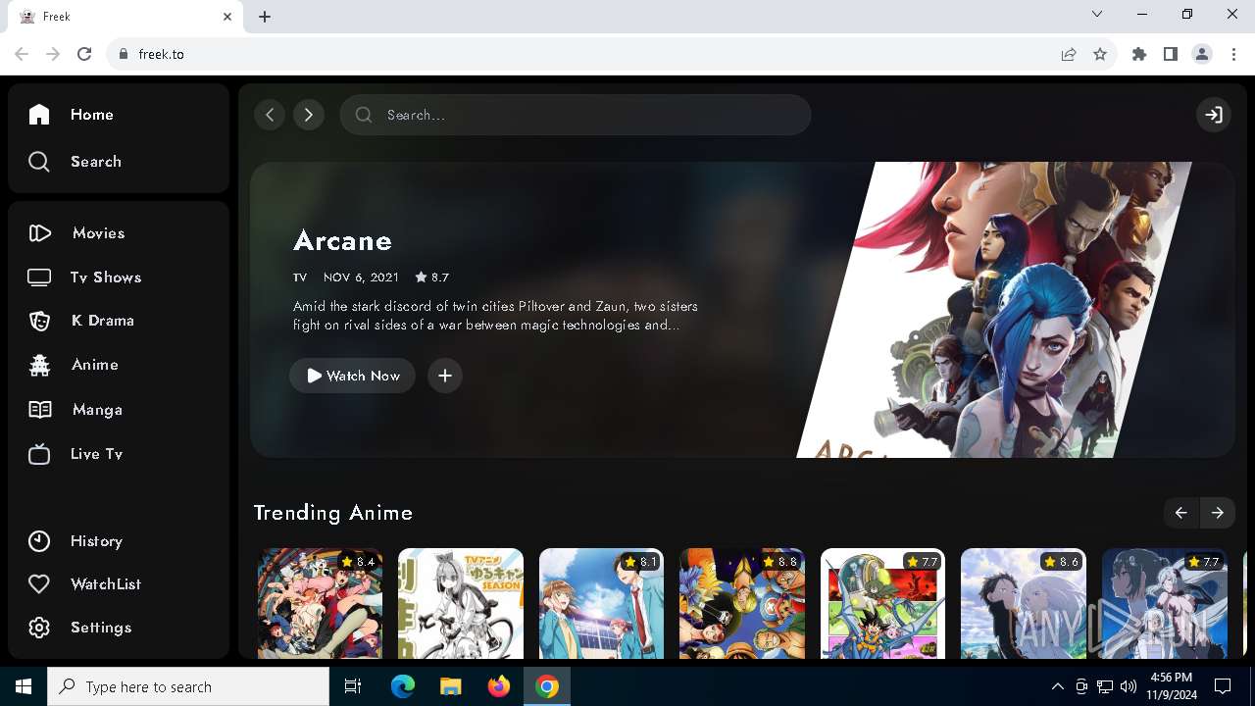Browse the Tv Shows section

(x=84, y=277)
